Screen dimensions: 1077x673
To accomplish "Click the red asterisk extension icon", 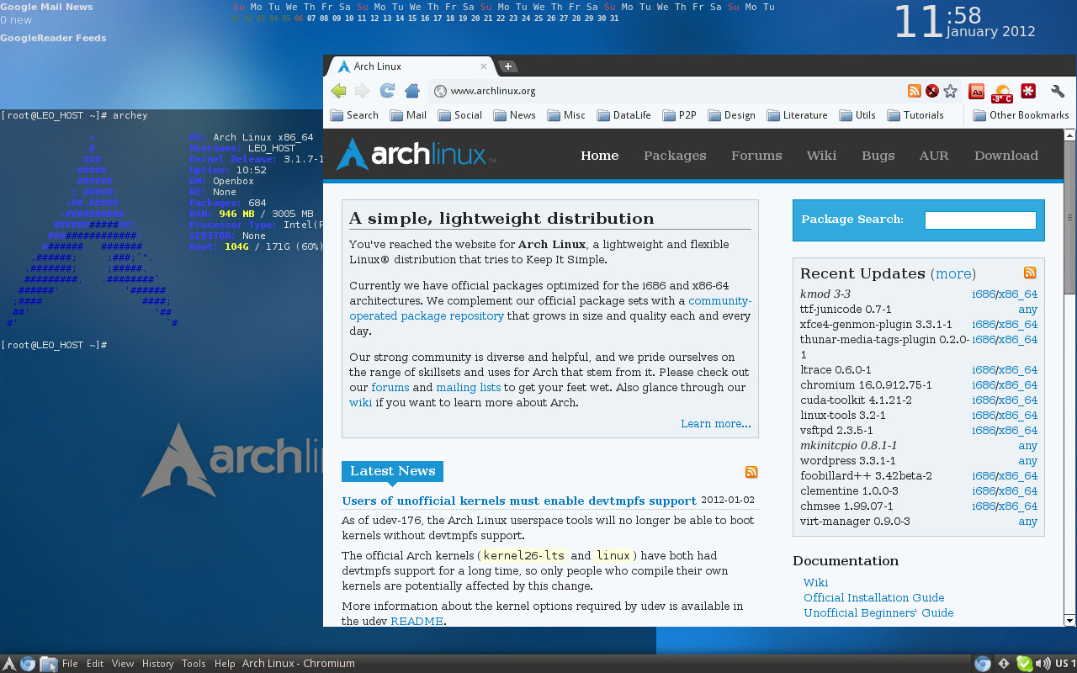I will pos(1028,91).
